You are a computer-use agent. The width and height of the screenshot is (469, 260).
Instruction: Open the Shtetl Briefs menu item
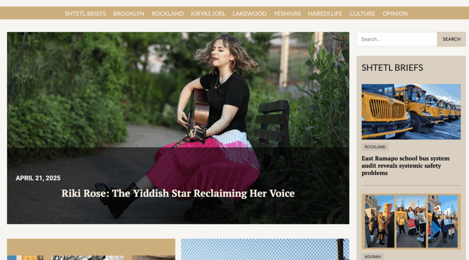coord(85,14)
